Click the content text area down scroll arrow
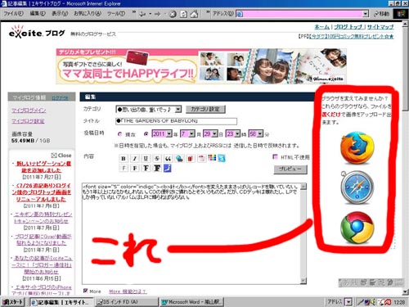The image size is (409, 307). pos(303,281)
